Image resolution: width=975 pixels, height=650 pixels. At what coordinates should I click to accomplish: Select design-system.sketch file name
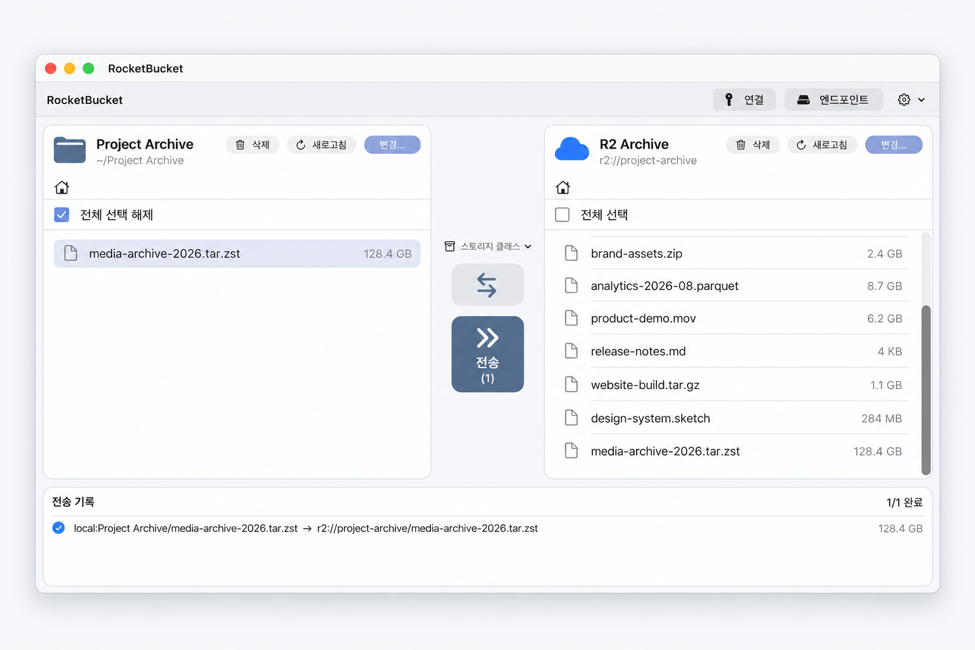tap(651, 419)
